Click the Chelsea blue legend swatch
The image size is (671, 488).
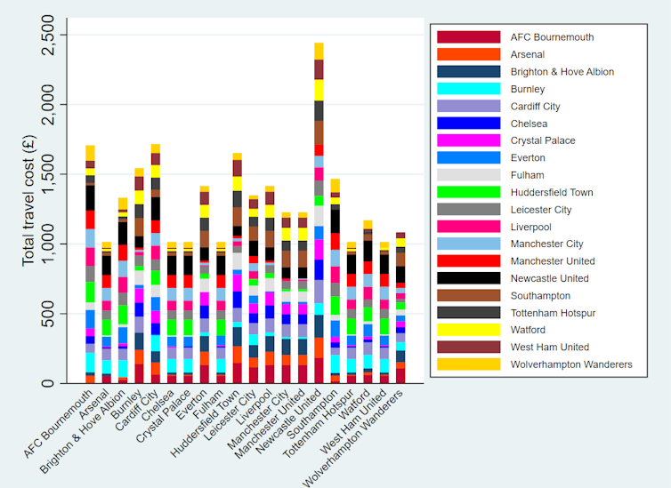click(469, 123)
